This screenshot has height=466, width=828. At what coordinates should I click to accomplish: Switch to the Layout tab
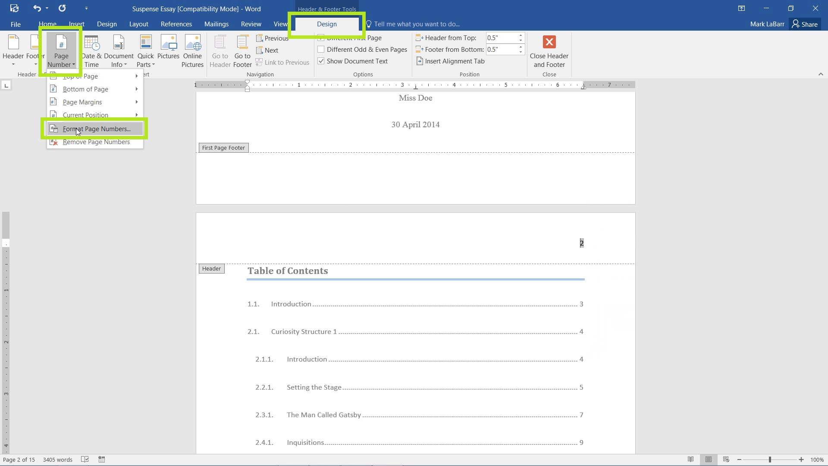[x=138, y=24]
